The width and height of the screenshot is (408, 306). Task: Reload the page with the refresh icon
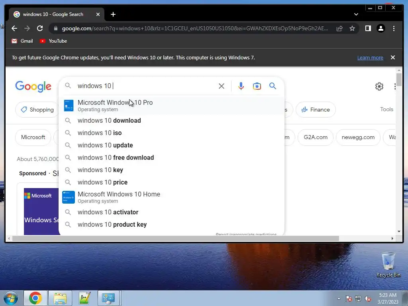click(x=40, y=28)
